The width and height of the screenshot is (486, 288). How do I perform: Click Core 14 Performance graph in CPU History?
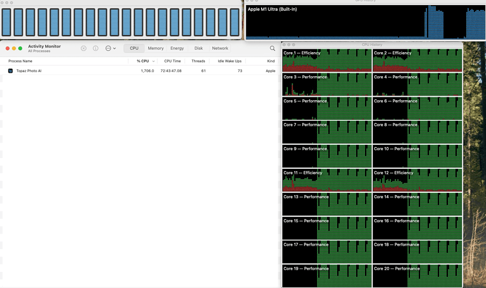coord(417,204)
